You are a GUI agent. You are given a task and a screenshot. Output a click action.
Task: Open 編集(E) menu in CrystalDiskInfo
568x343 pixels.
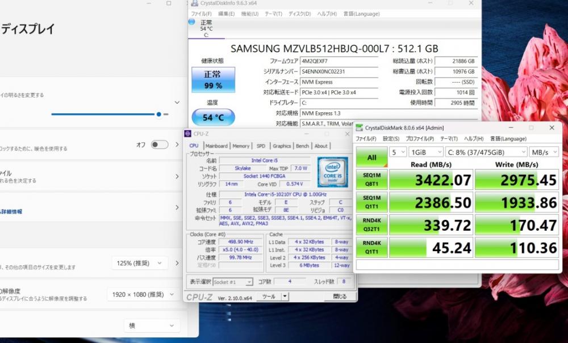(227, 14)
